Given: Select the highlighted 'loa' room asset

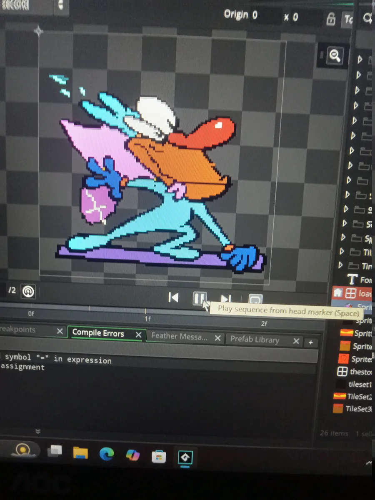Looking at the screenshot, I should [x=352, y=293].
